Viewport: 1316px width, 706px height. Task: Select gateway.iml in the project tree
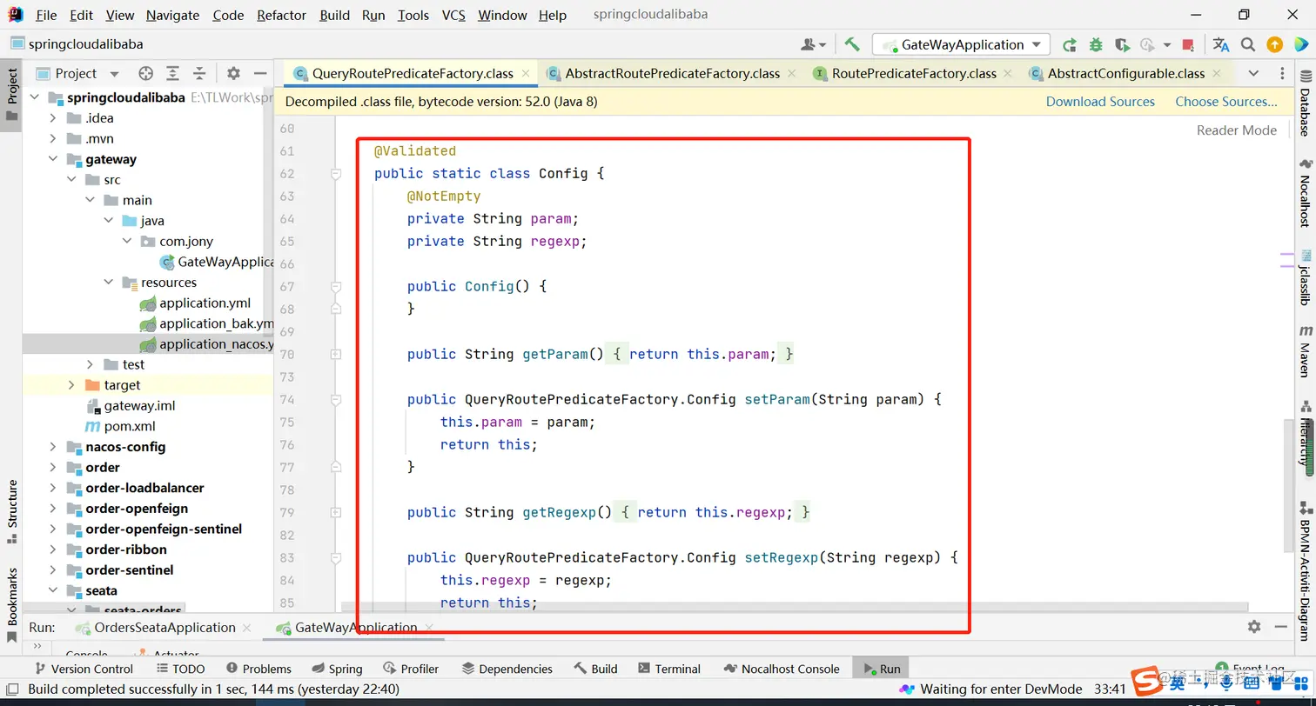[141, 406]
